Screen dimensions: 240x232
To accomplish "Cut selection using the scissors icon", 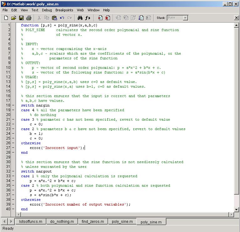I will [x=39, y=18].
